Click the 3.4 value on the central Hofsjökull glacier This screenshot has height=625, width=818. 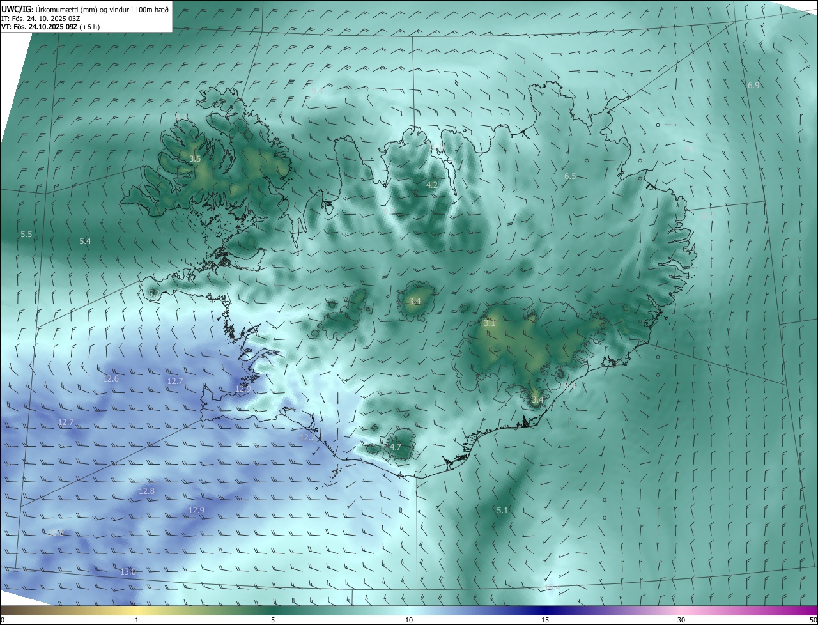pos(415,301)
